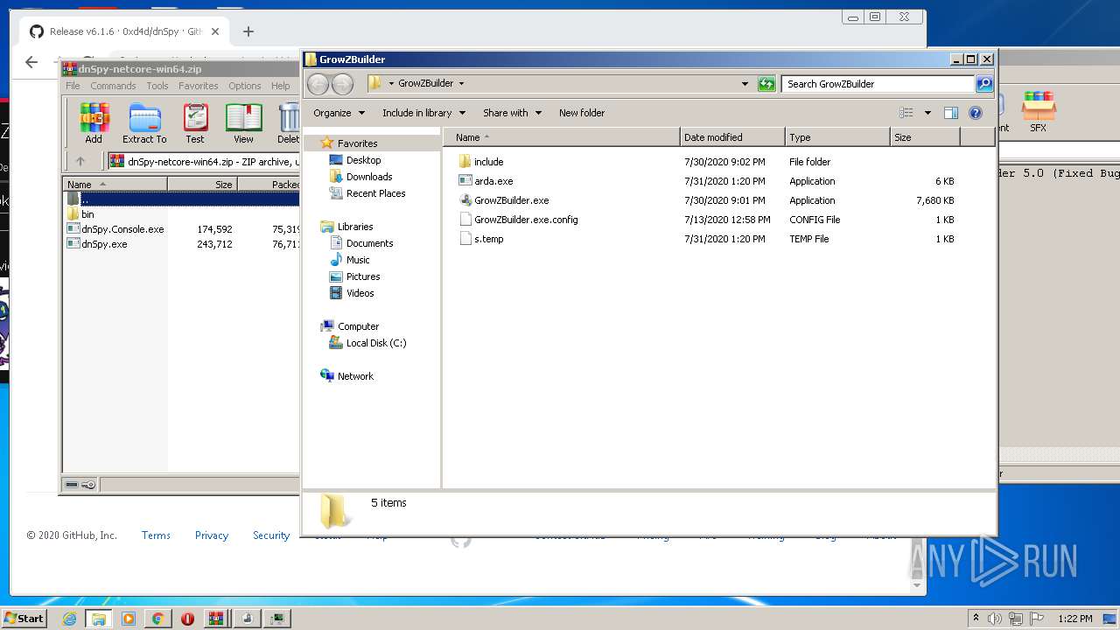Click the search magnifier icon in Explorer
This screenshot has height=630, width=1120.
coord(984,84)
